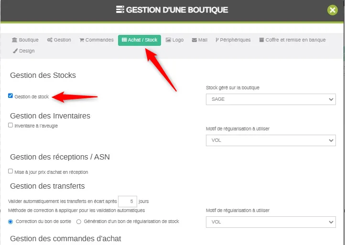
Task: Open the Commandes tab
Action: (x=97, y=40)
